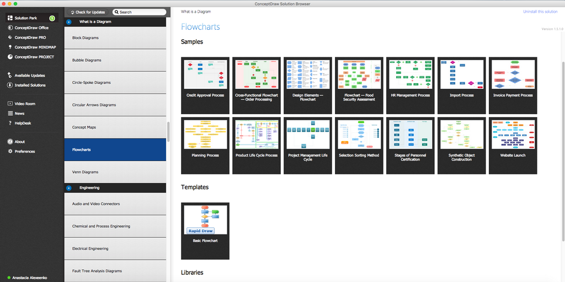
Task: Click the ConceptDraw PRO icon
Action: tap(10, 38)
